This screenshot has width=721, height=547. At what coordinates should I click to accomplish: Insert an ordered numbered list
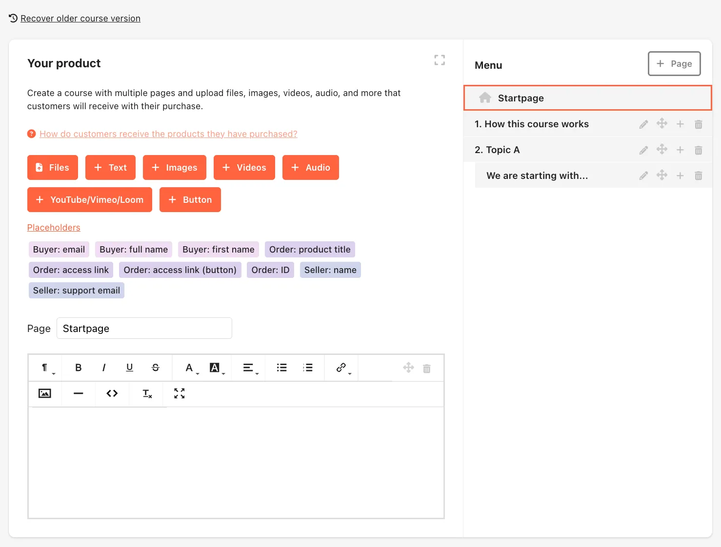[308, 368]
